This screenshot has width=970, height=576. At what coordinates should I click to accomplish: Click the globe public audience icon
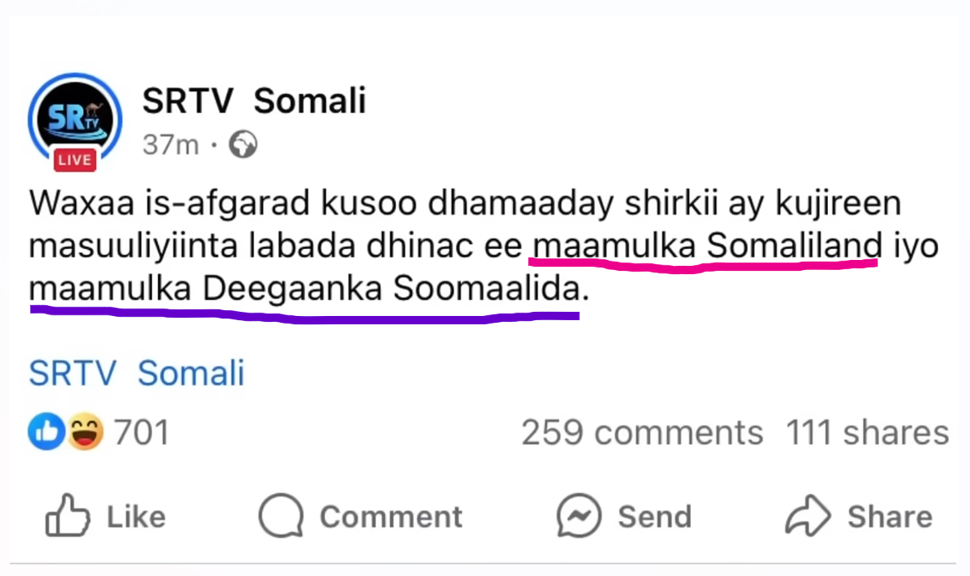tap(243, 145)
